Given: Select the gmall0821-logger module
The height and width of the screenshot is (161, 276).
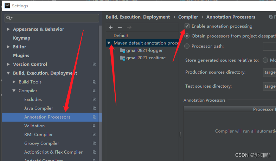Looking at the screenshot, I should (x=145, y=51).
